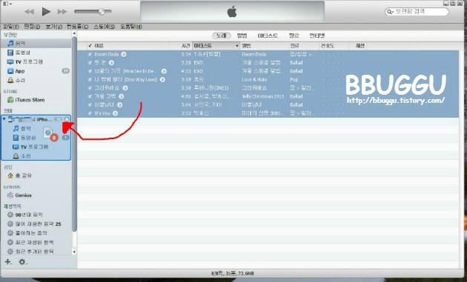
Task: Open the 보기(V) menu
Action: click(x=53, y=27)
